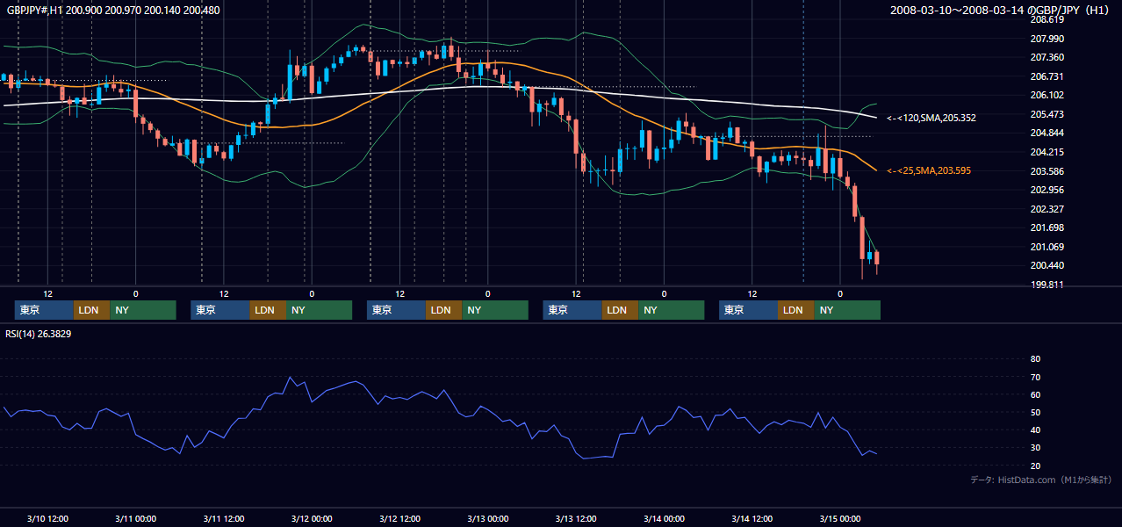Click the 3/15 00:00 date label
Viewport: 1122px width, 527px height.
[x=840, y=519]
